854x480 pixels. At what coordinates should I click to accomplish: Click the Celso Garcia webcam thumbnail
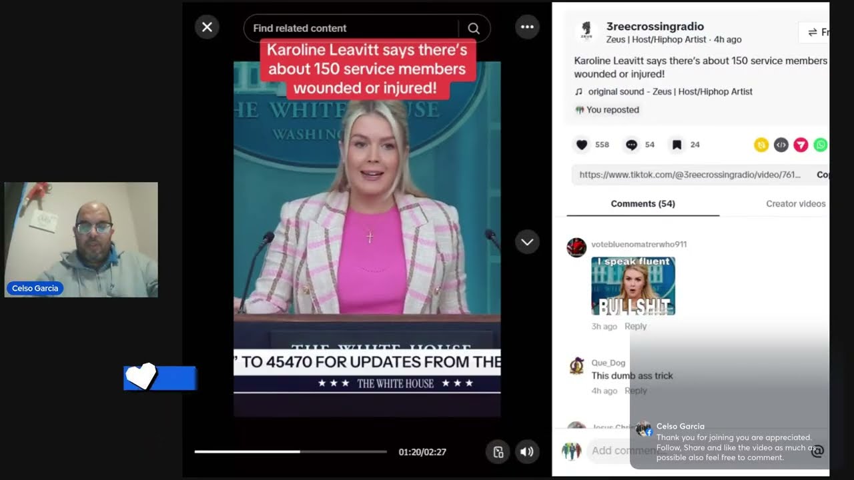coord(81,239)
